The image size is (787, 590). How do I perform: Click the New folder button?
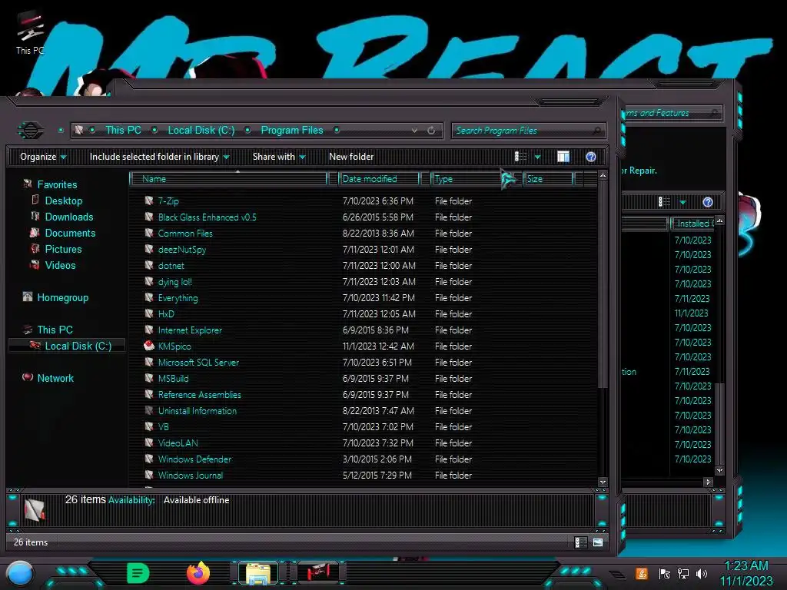click(x=350, y=157)
